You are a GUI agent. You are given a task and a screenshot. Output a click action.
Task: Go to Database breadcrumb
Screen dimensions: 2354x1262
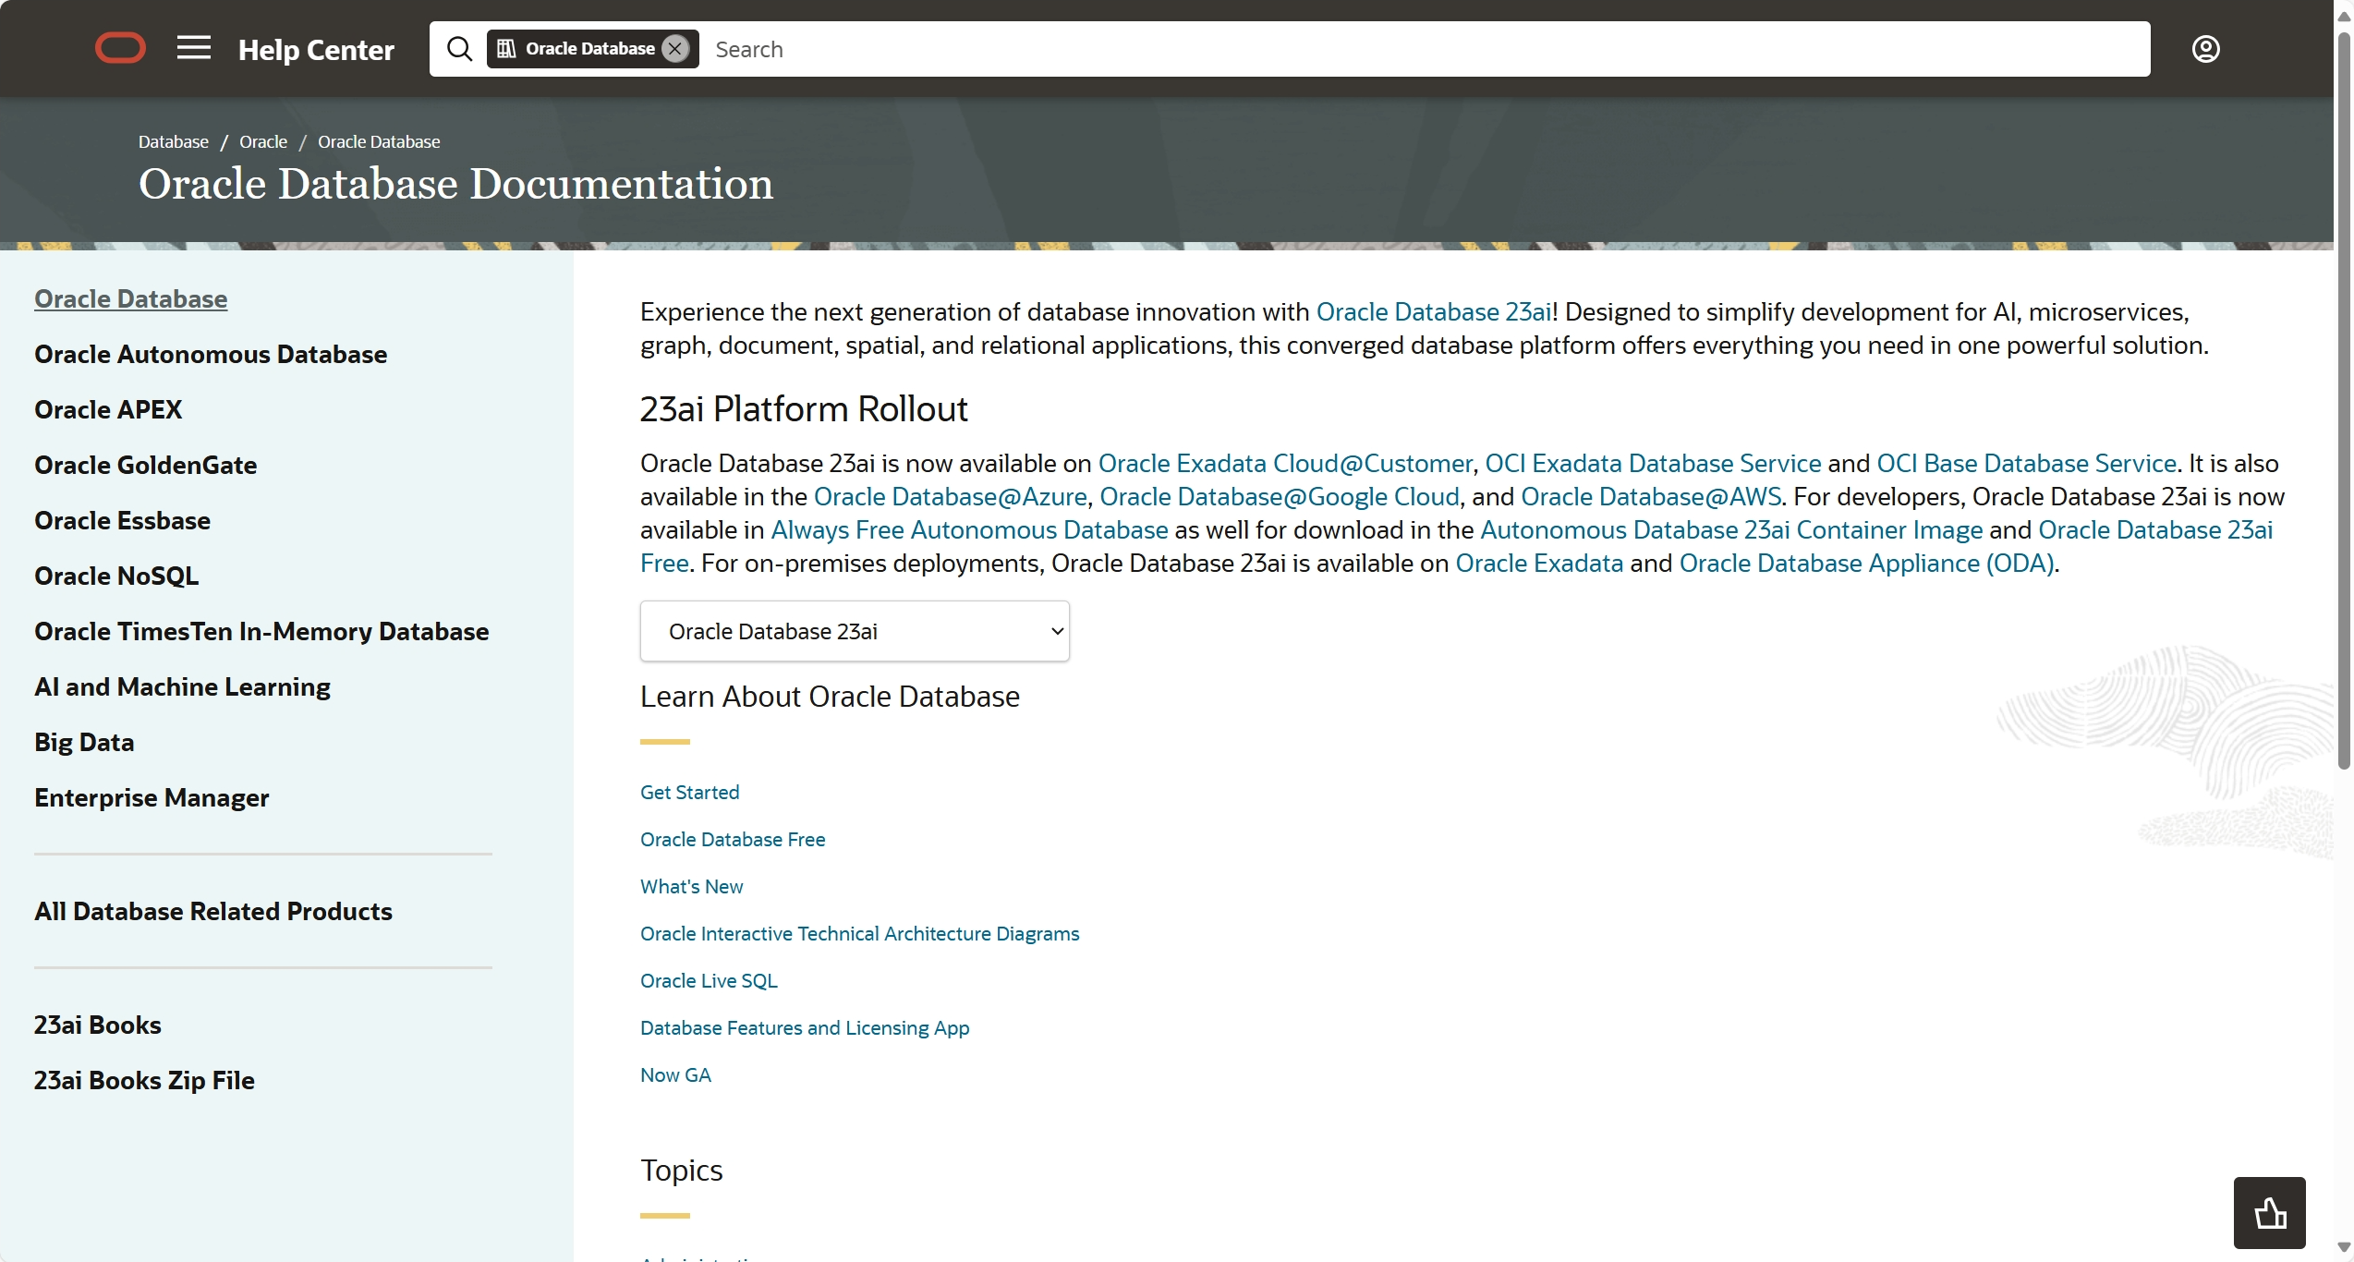(174, 141)
